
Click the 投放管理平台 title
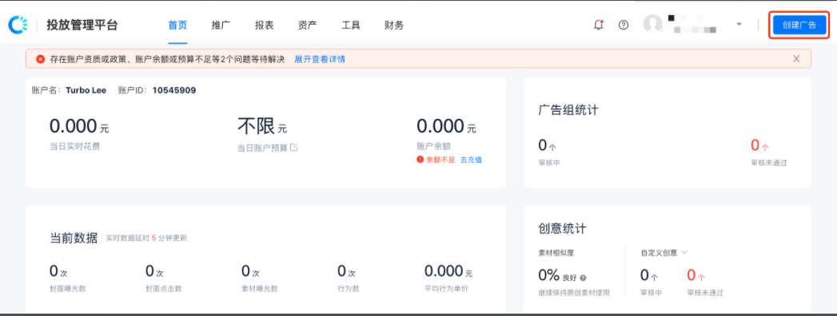pos(82,25)
